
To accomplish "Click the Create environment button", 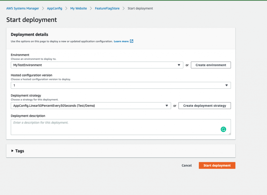I will [211, 65].
